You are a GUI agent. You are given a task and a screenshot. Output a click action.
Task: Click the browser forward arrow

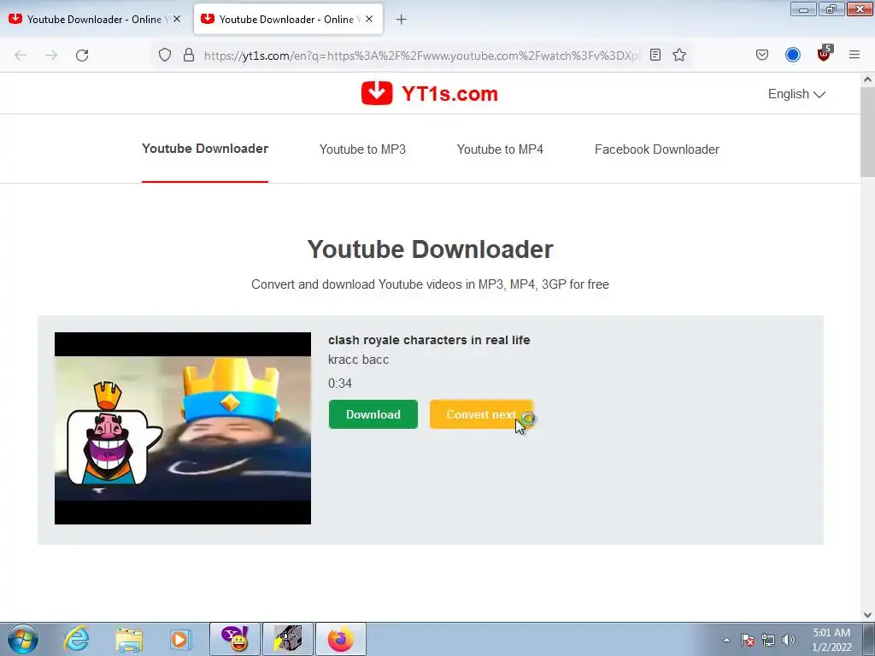tap(51, 56)
